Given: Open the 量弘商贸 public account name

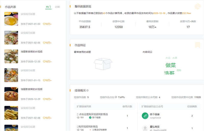Looking at the screenshot, I should (x=155, y=127).
